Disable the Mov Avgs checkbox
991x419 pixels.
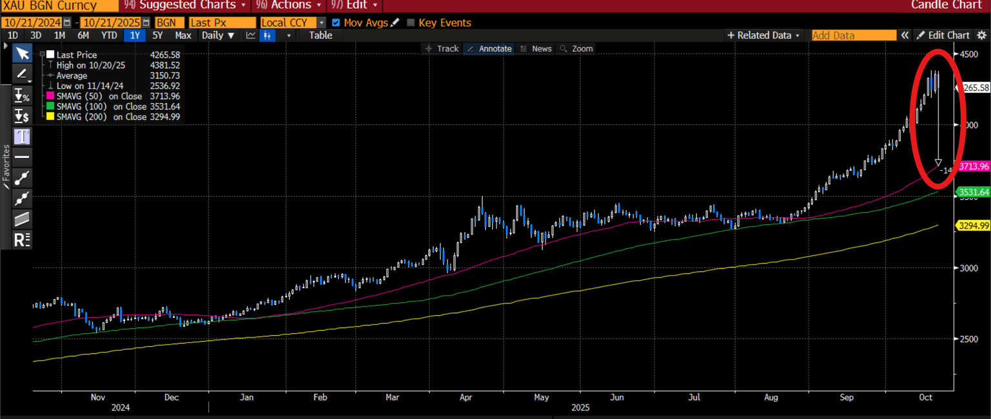click(335, 23)
